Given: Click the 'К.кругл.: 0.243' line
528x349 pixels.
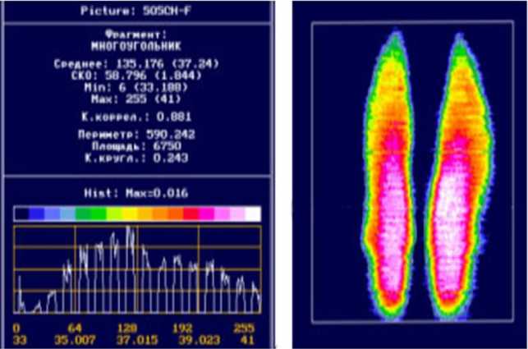Looking at the screenshot, I should point(136,158).
